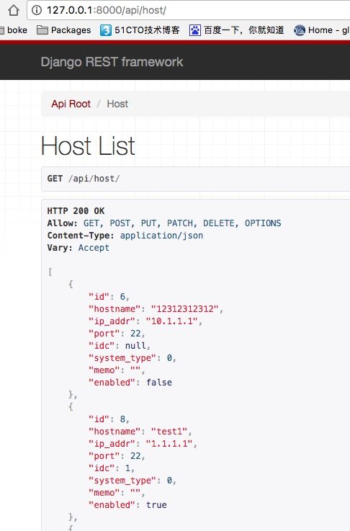Open the boke bookmark
The image size is (350, 531).
(14, 30)
